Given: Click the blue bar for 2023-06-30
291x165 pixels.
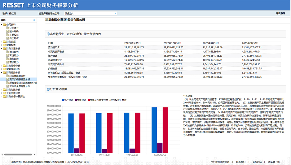Looking at the screenshot, I should click(x=154, y=130).
